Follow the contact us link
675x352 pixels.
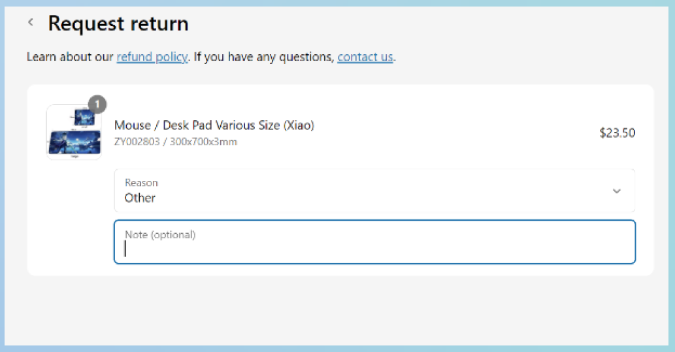[x=365, y=57]
